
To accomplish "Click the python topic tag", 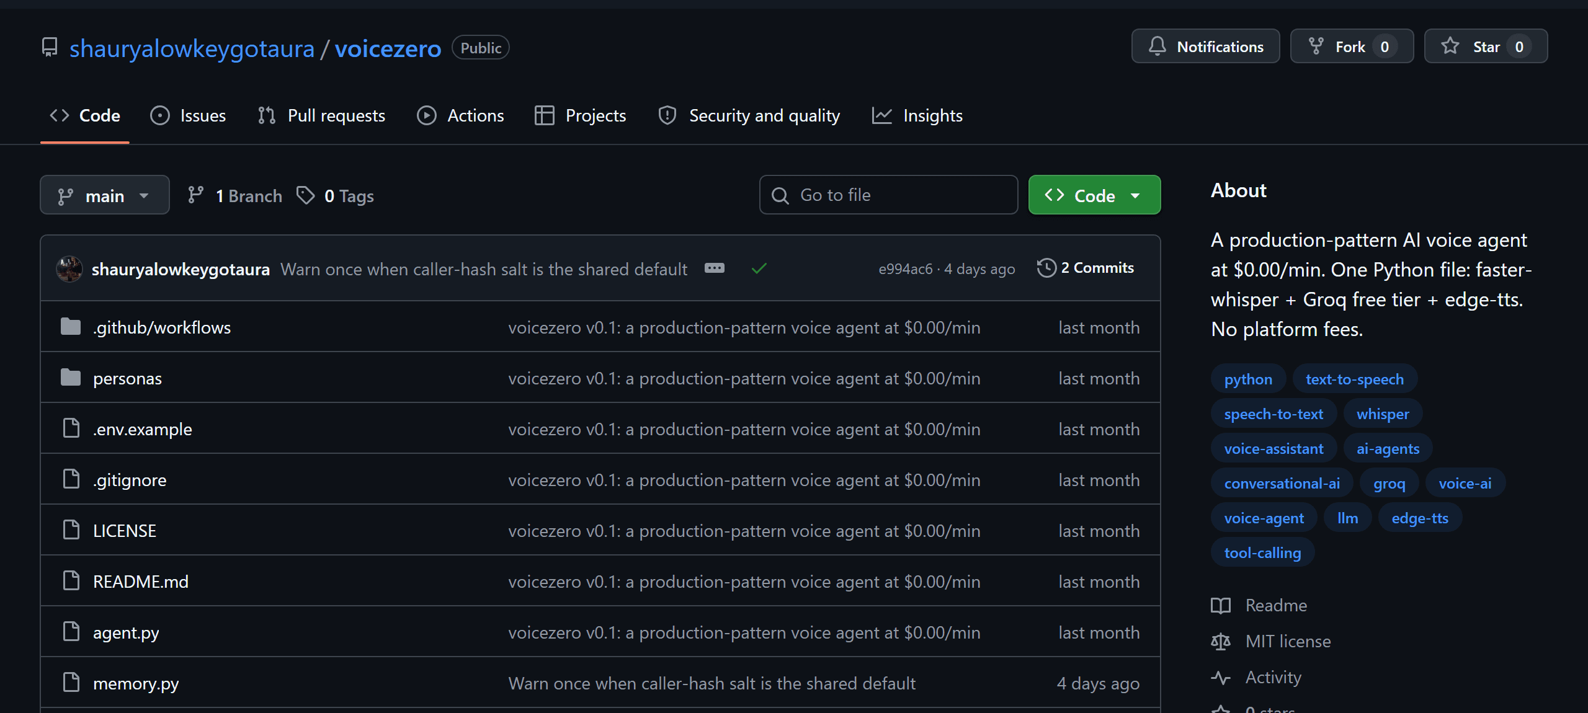I will click(1248, 379).
